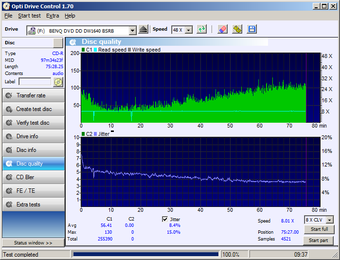Click the green refresh speed icon

pyautogui.click(x=202, y=29)
